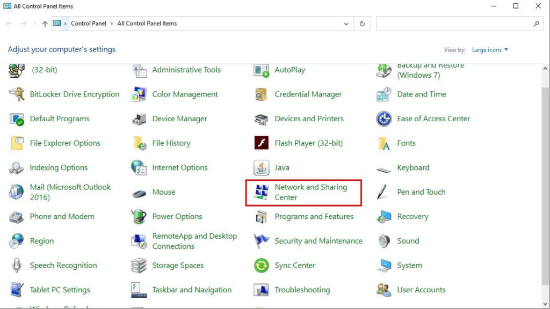
Task: Click the Back navigation arrow
Action: [9, 24]
